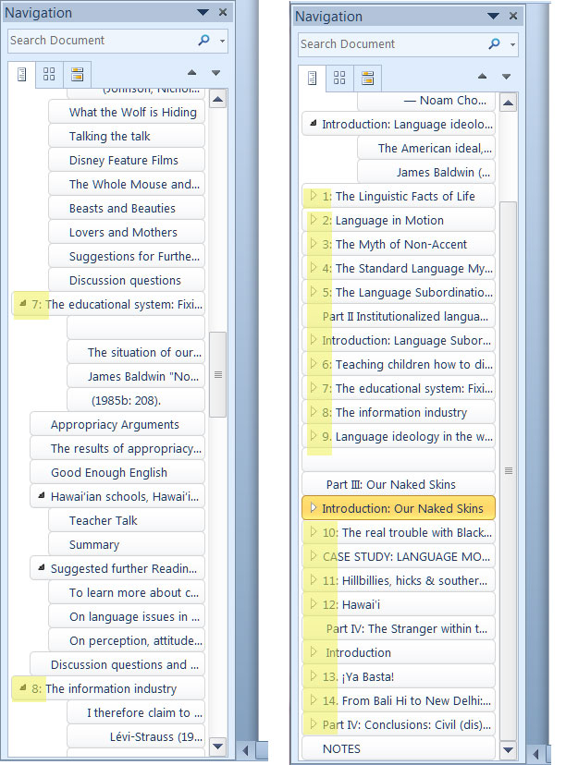
Task: Click the left pane vertical scrollbar thumb
Action: click(x=218, y=374)
